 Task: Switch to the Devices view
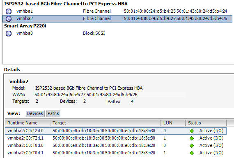(35, 114)
